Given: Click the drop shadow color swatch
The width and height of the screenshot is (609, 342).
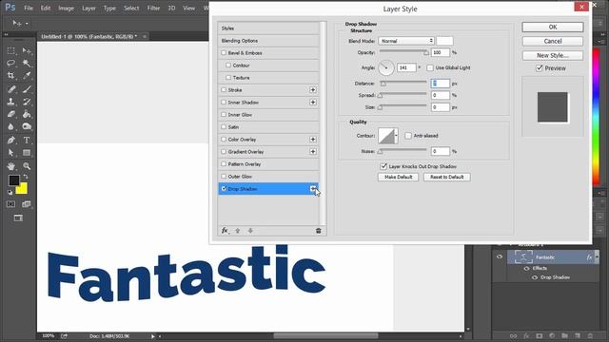Looking at the screenshot, I should coord(444,41).
